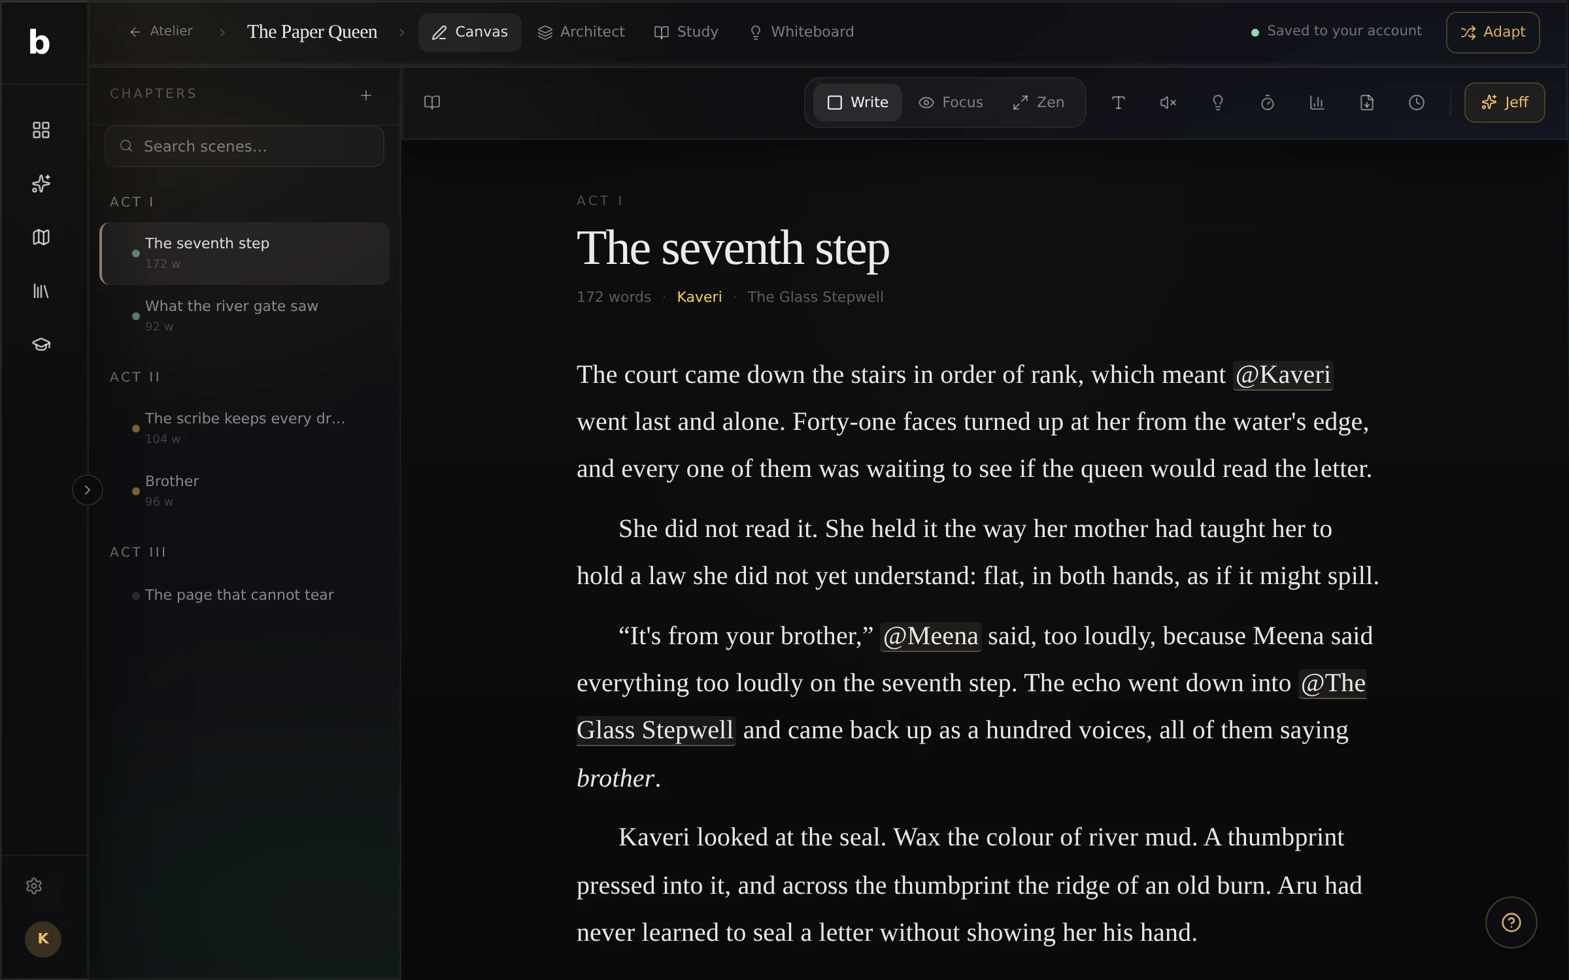Open the Jeff assistant button
This screenshot has width=1569, height=980.
point(1504,103)
